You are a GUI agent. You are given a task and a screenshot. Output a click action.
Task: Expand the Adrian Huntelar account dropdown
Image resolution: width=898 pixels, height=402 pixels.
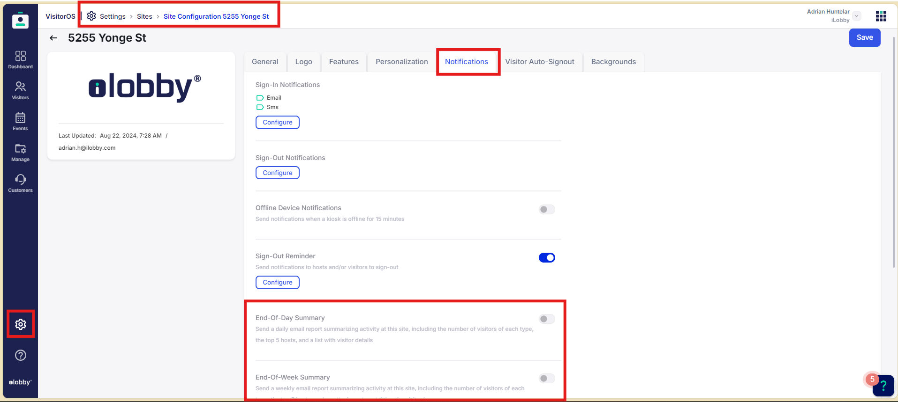tap(857, 16)
